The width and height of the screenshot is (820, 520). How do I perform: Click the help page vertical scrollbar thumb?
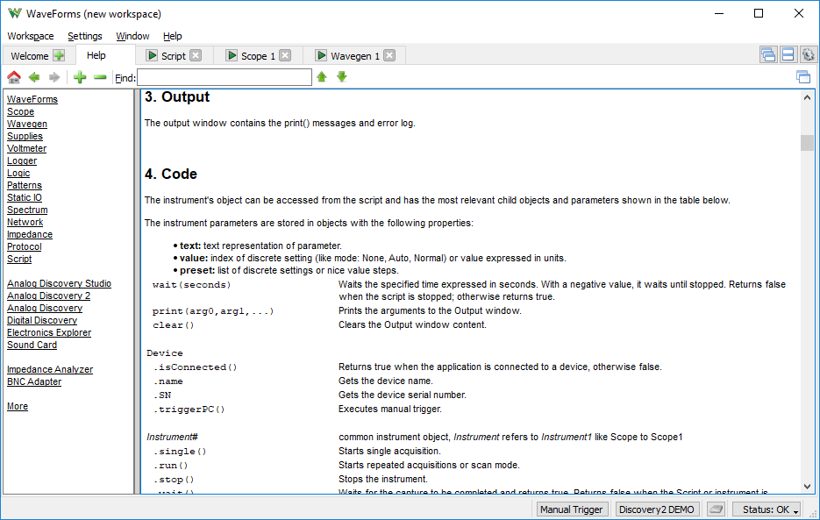point(807,143)
